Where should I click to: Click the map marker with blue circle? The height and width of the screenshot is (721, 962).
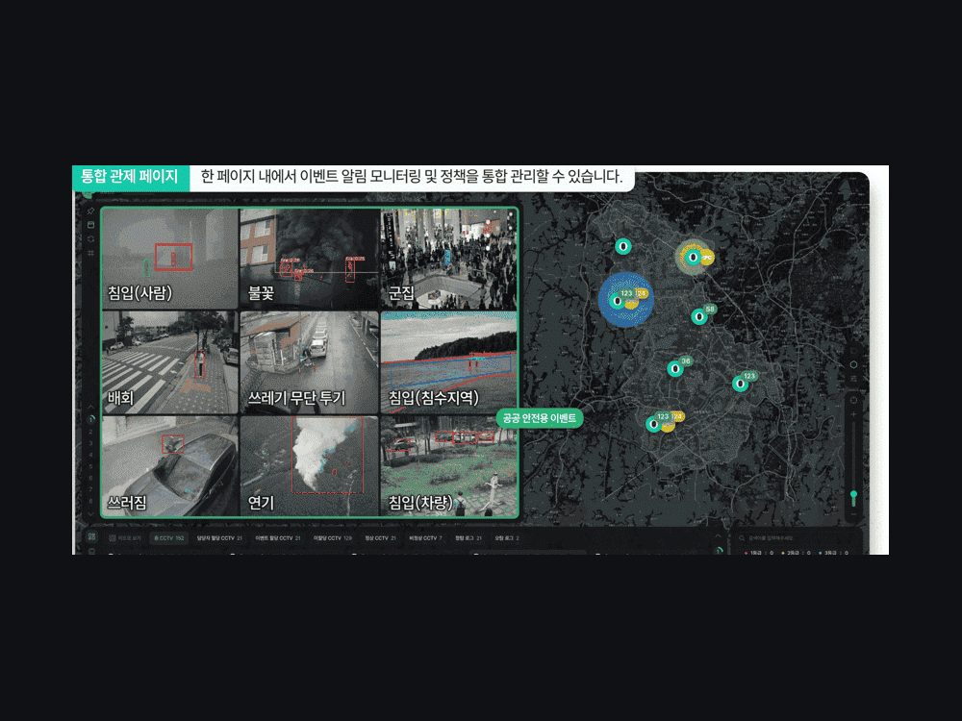[x=625, y=299]
